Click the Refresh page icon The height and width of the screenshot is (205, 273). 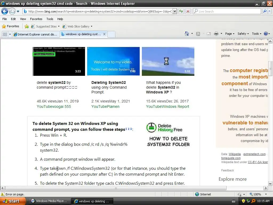(181, 11)
